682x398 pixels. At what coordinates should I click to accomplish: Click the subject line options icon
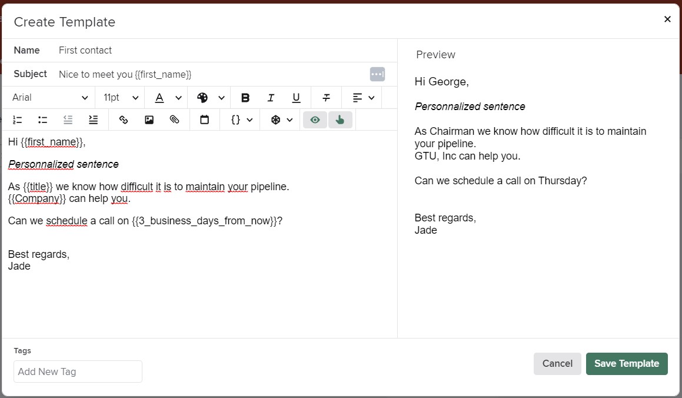(x=377, y=74)
